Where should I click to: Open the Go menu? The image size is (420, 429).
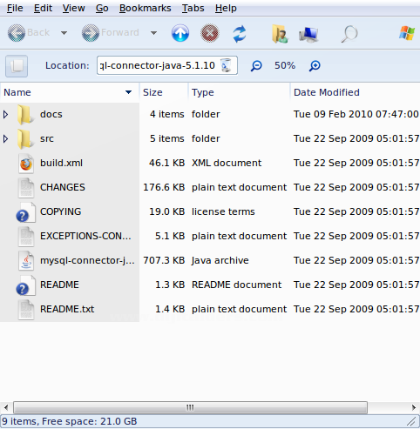click(x=102, y=8)
